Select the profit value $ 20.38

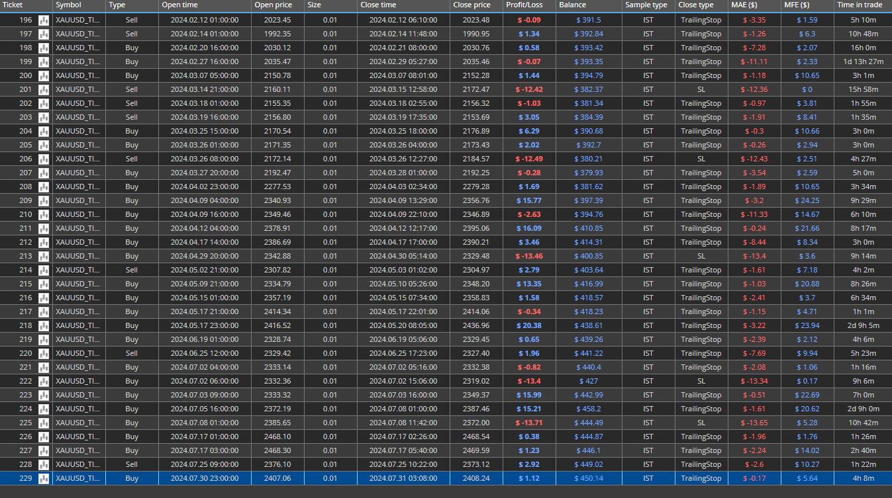click(x=528, y=325)
